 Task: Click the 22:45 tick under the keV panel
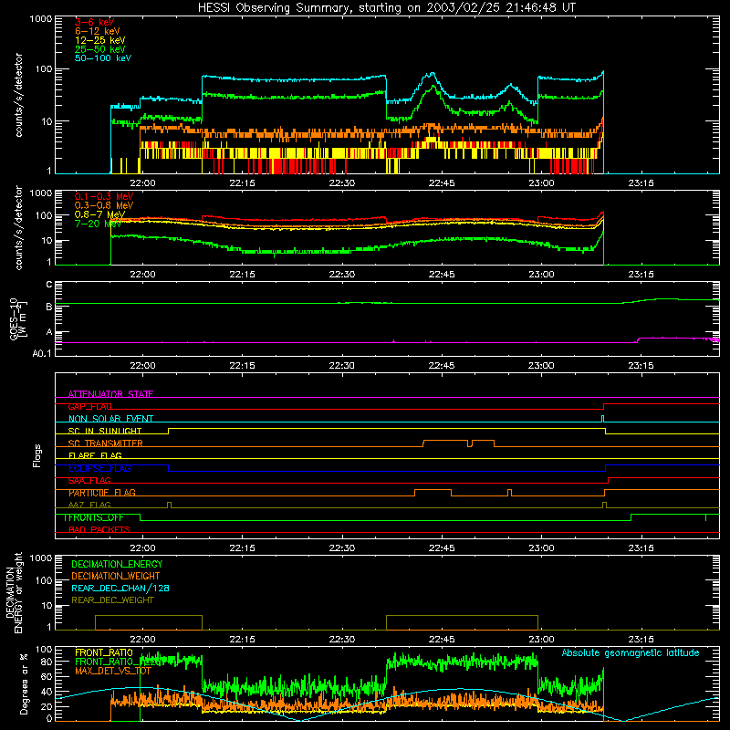(x=442, y=183)
